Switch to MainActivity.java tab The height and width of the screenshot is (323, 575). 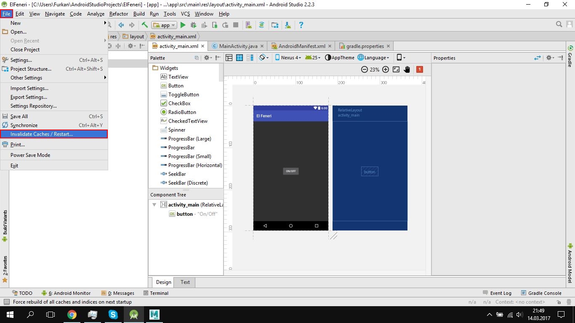coord(238,46)
